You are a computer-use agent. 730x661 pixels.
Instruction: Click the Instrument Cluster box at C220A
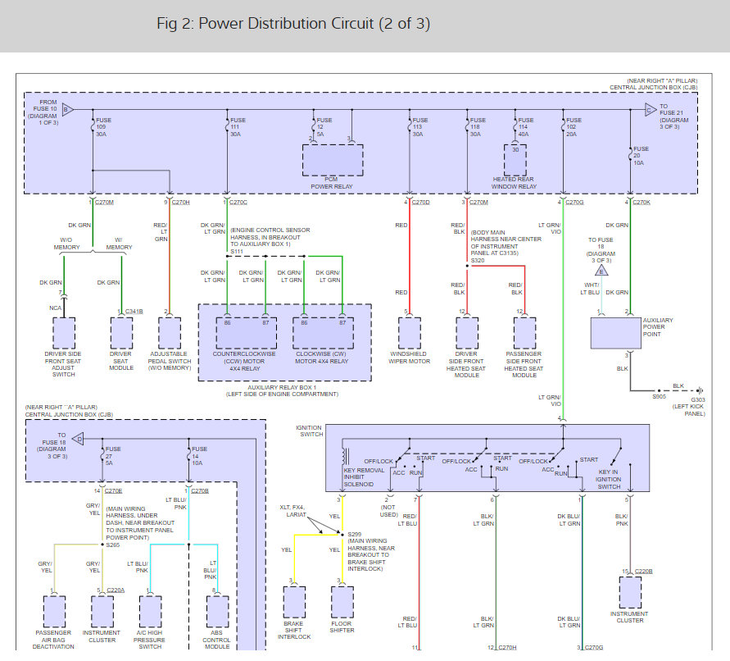click(x=102, y=612)
